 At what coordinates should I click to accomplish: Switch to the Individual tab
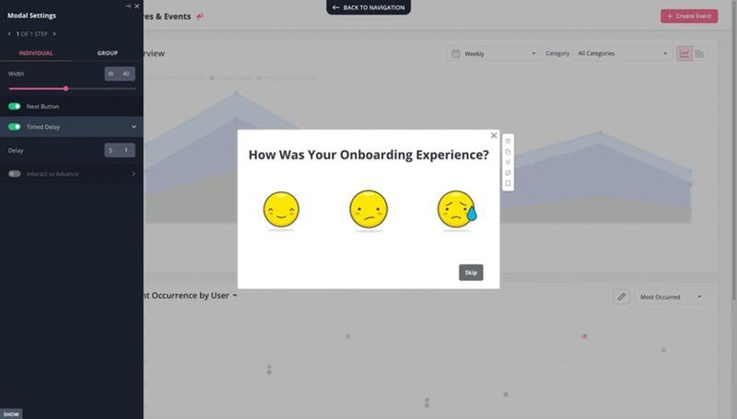[x=36, y=53]
